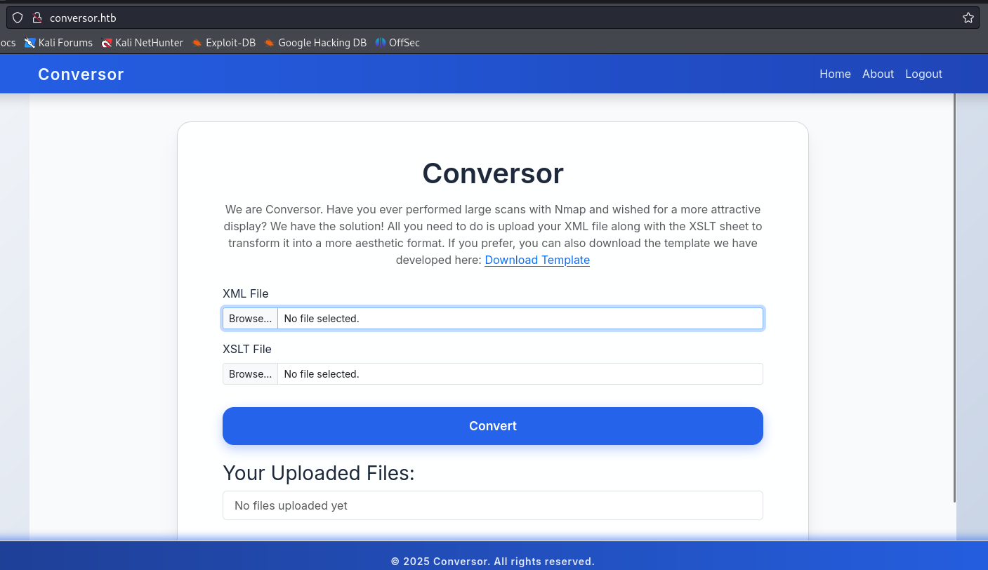Bookmark this page with the star icon
Viewport: 988px width, 570px height.
968,18
